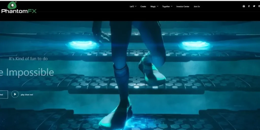Click the circular play icon
This screenshot has height=130, width=260.
click(15, 94)
